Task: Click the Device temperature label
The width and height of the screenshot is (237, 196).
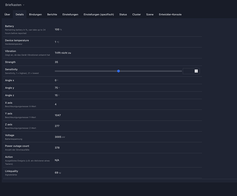Action: pos(17,40)
